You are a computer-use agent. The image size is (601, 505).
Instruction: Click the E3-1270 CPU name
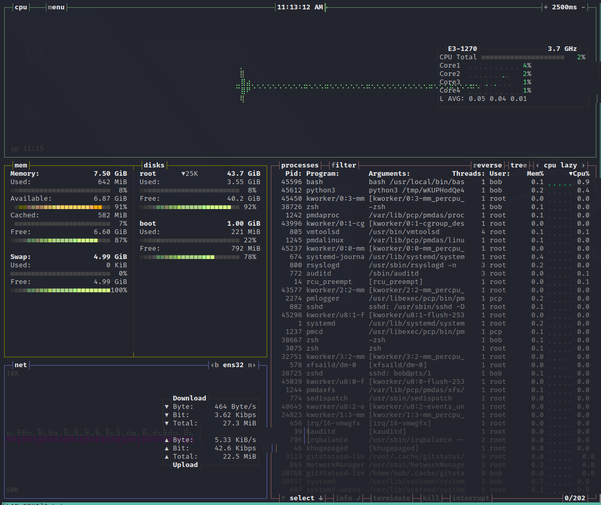coord(462,48)
